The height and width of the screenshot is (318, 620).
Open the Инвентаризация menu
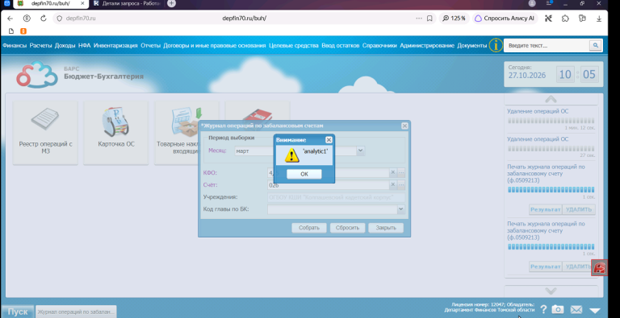[115, 45]
